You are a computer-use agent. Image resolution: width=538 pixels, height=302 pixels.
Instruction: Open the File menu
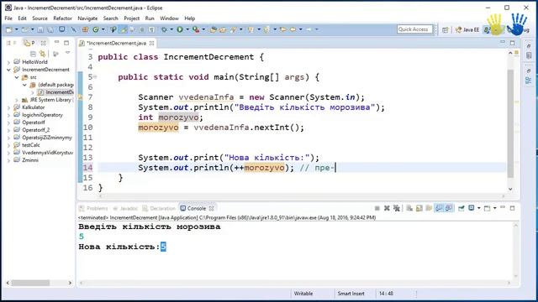pyautogui.click(x=8, y=18)
